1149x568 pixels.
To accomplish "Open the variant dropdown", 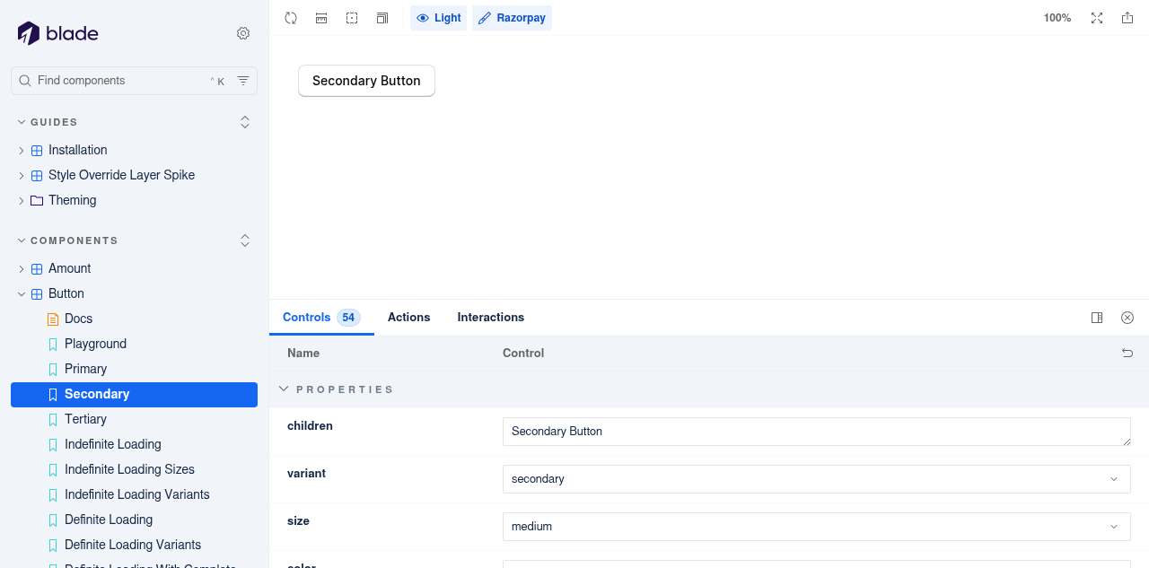I will pos(817,479).
